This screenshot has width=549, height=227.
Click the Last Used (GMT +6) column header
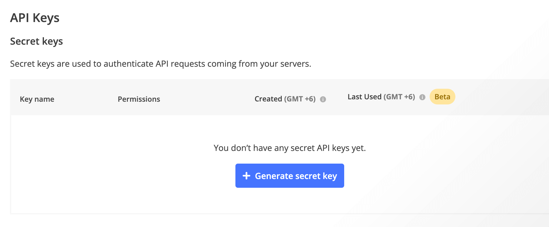381,97
